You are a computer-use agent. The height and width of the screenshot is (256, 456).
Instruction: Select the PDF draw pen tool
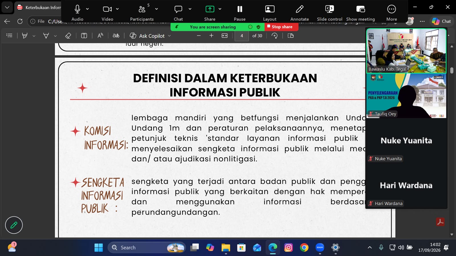[46, 36]
